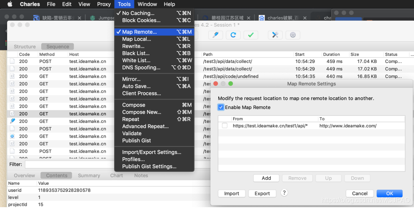This screenshot has width=414, height=208.
Task: Choose Mirror menu entry
Action: 154,79
